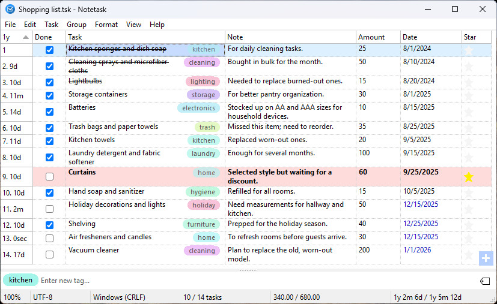Screen dimensions: 497x304
Task: Uncheck Done for Cleaning sprays and microfiber cloths
Action: tap(49, 67)
